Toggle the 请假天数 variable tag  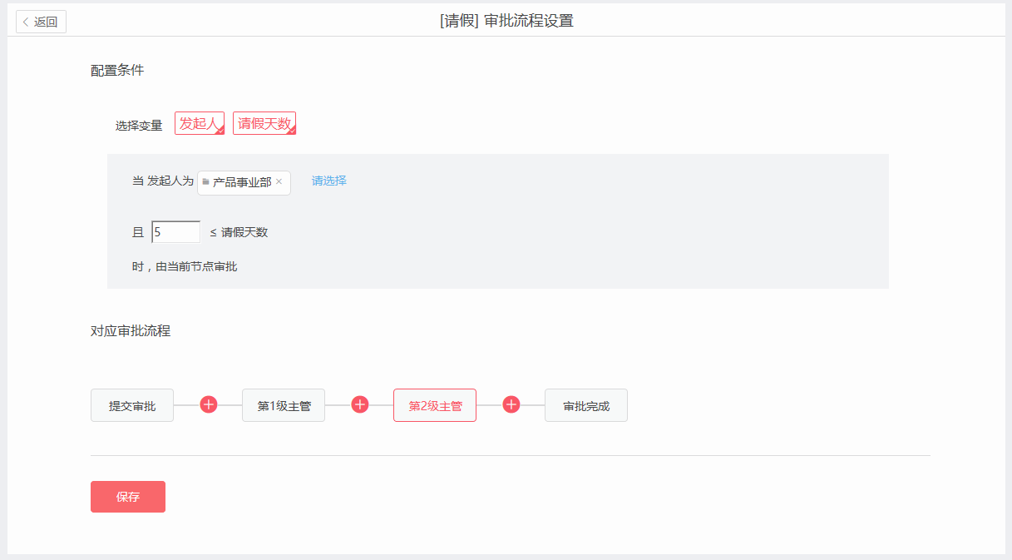point(264,123)
